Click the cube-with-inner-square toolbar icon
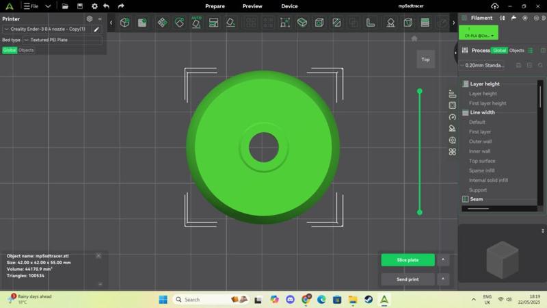Screen dimensions: 547x308 pyautogui.click(x=319, y=23)
